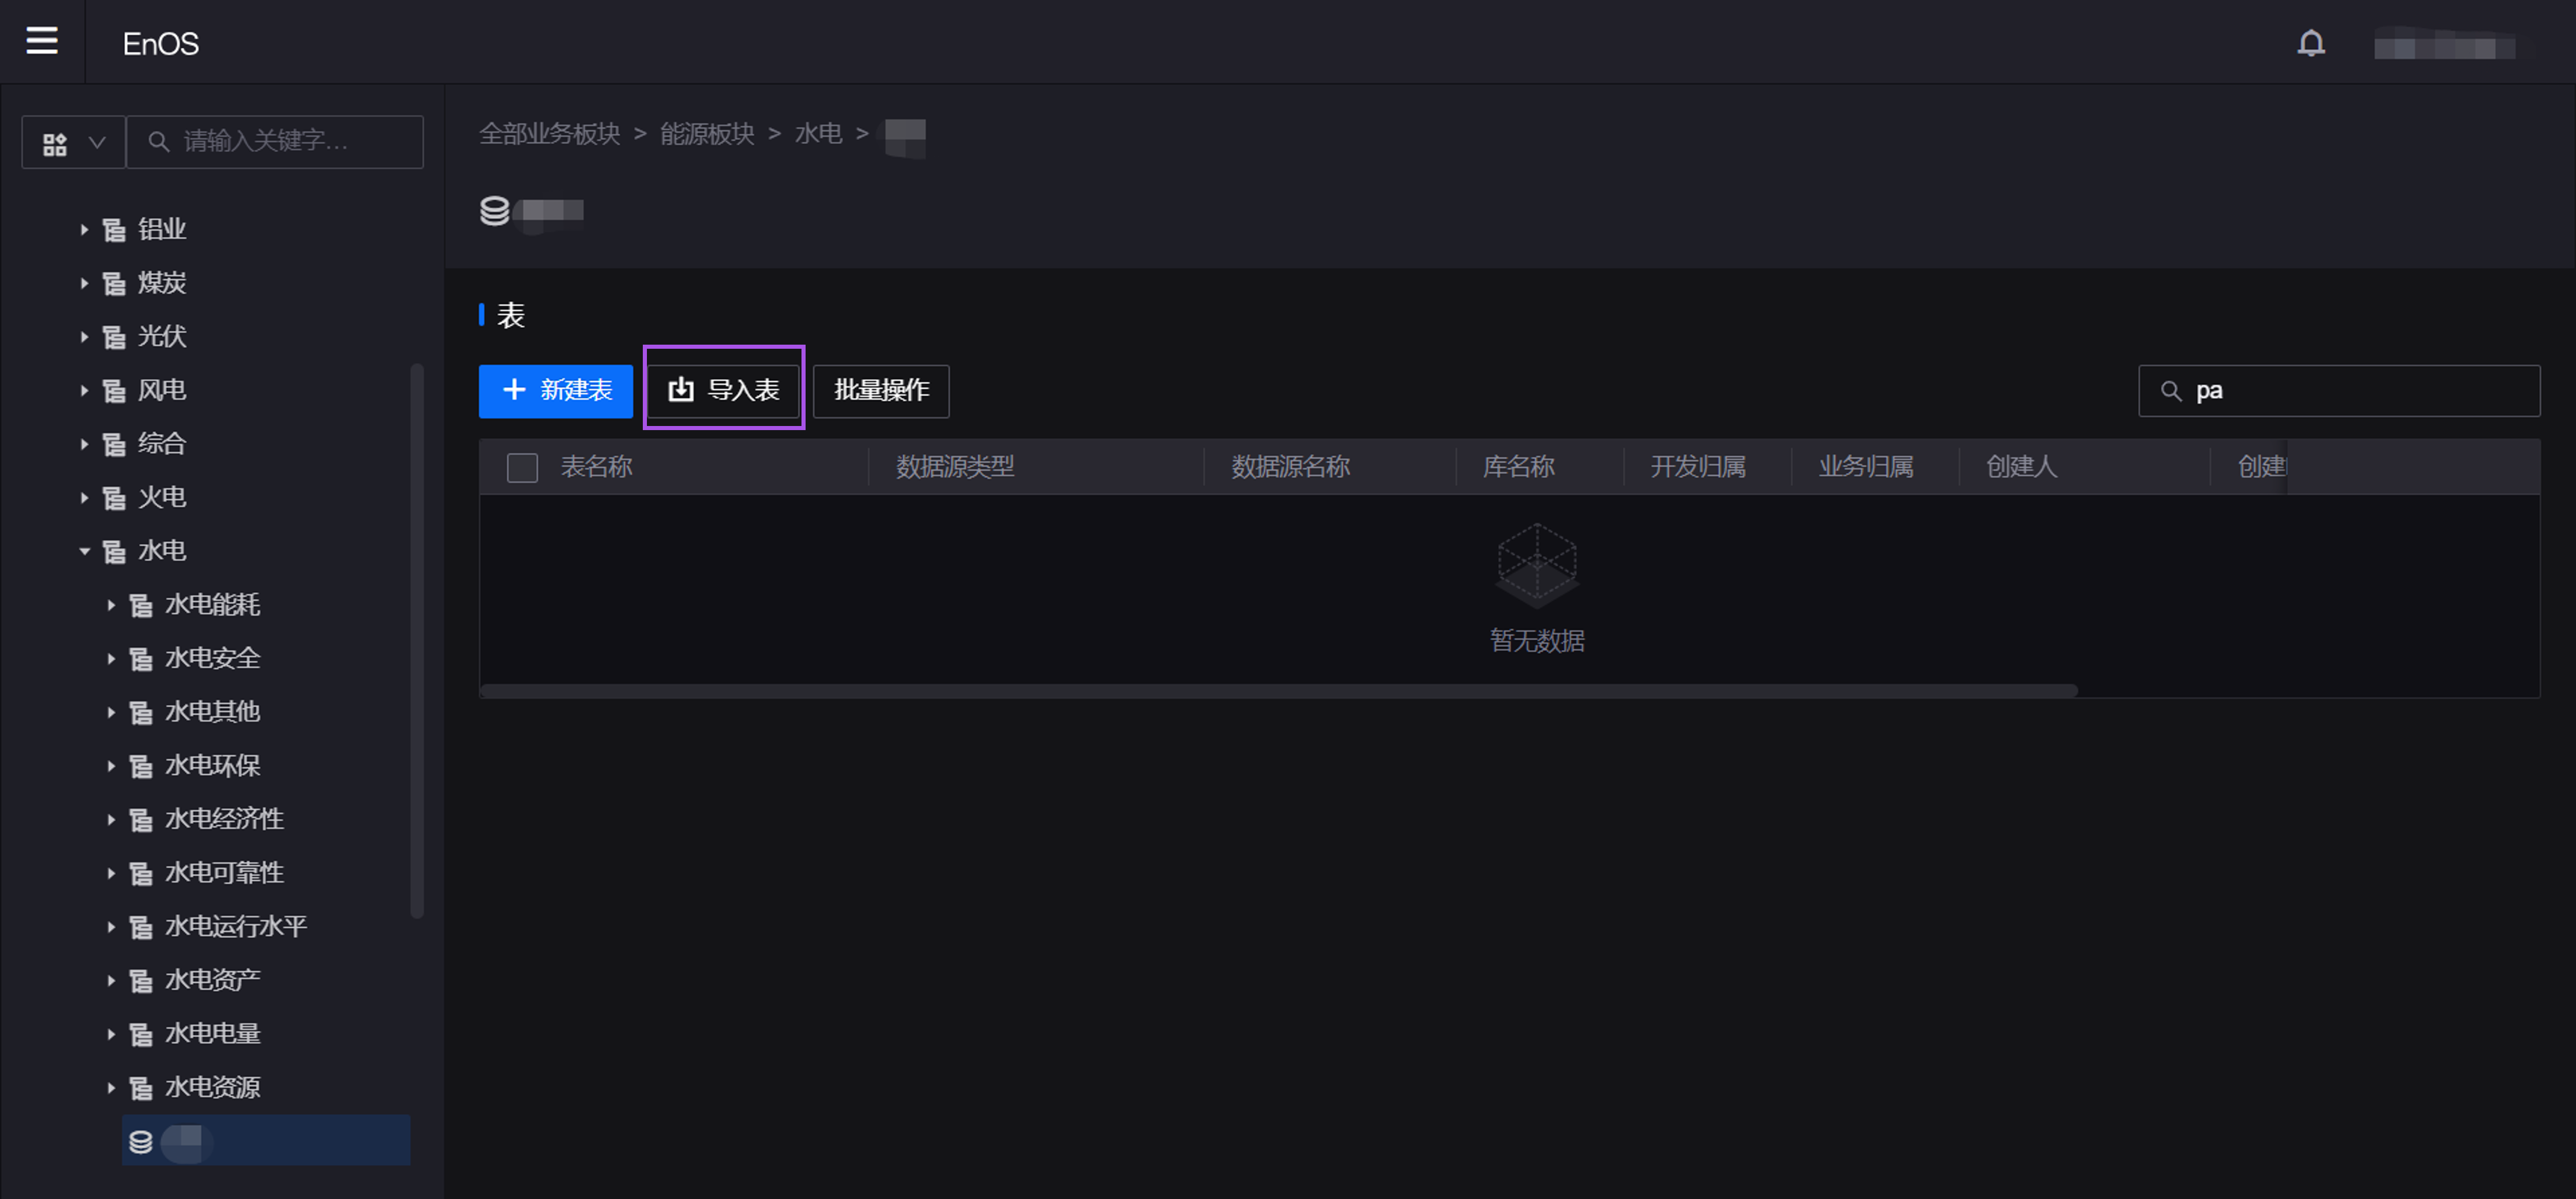Click the folder icon beside 水电资产

pyautogui.click(x=141, y=981)
